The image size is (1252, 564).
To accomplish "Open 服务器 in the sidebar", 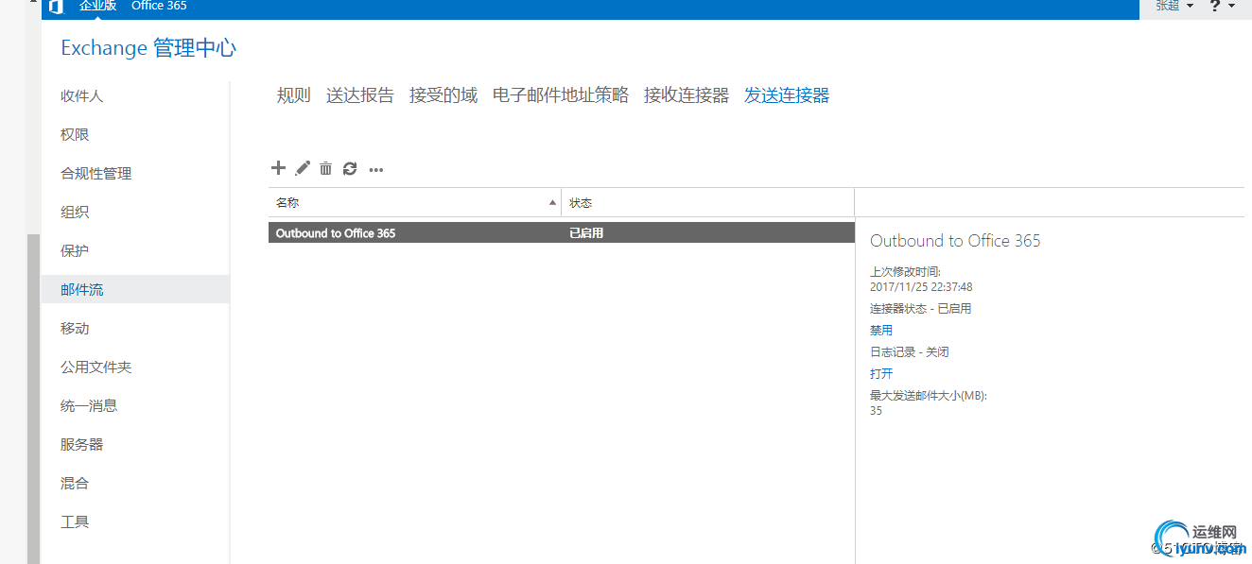I will click(x=82, y=445).
